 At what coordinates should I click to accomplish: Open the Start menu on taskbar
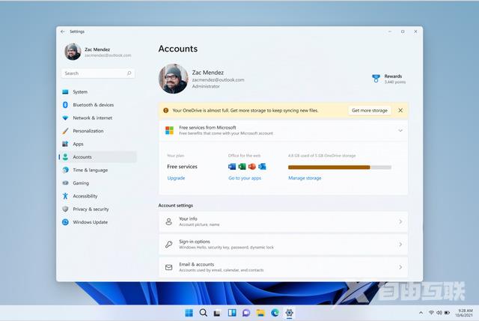pyautogui.click(x=189, y=313)
